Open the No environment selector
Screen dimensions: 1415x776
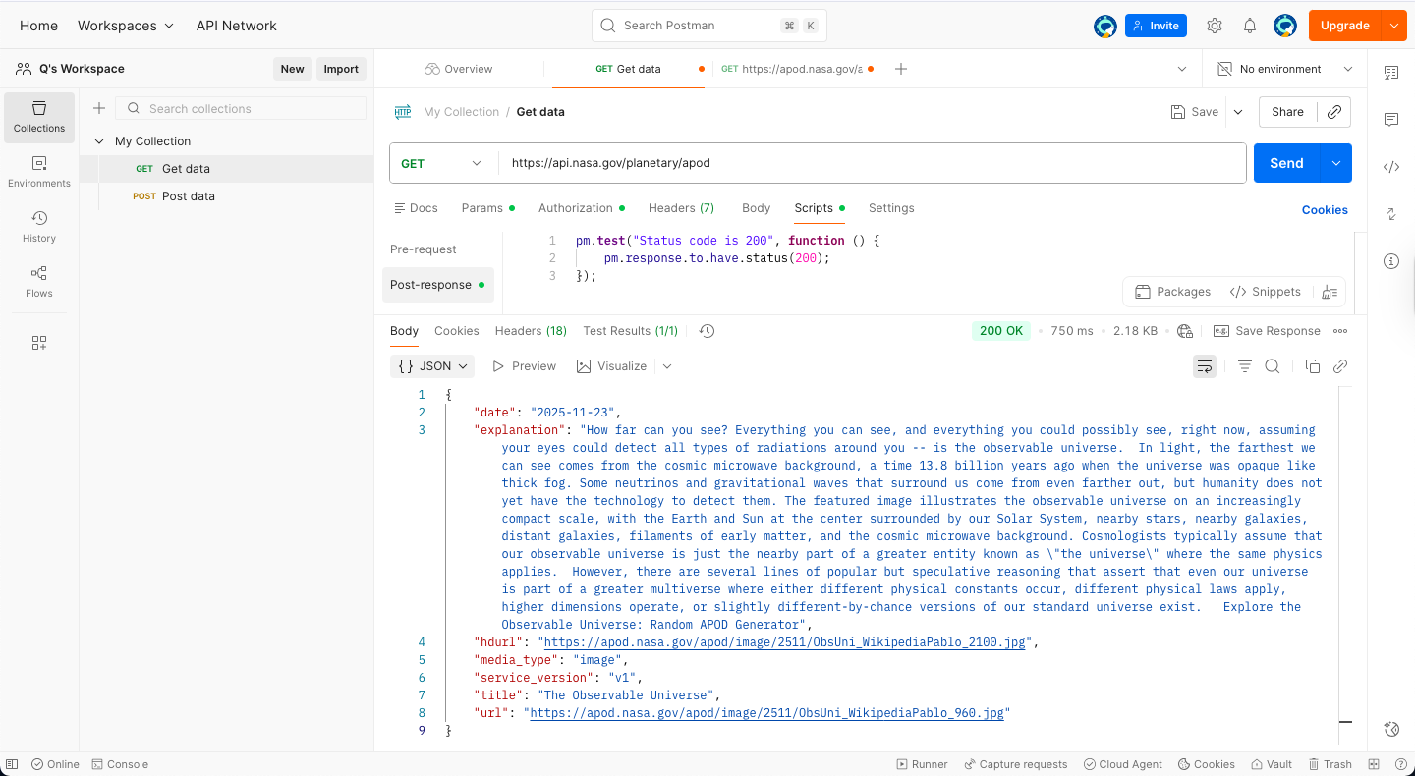click(1284, 69)
